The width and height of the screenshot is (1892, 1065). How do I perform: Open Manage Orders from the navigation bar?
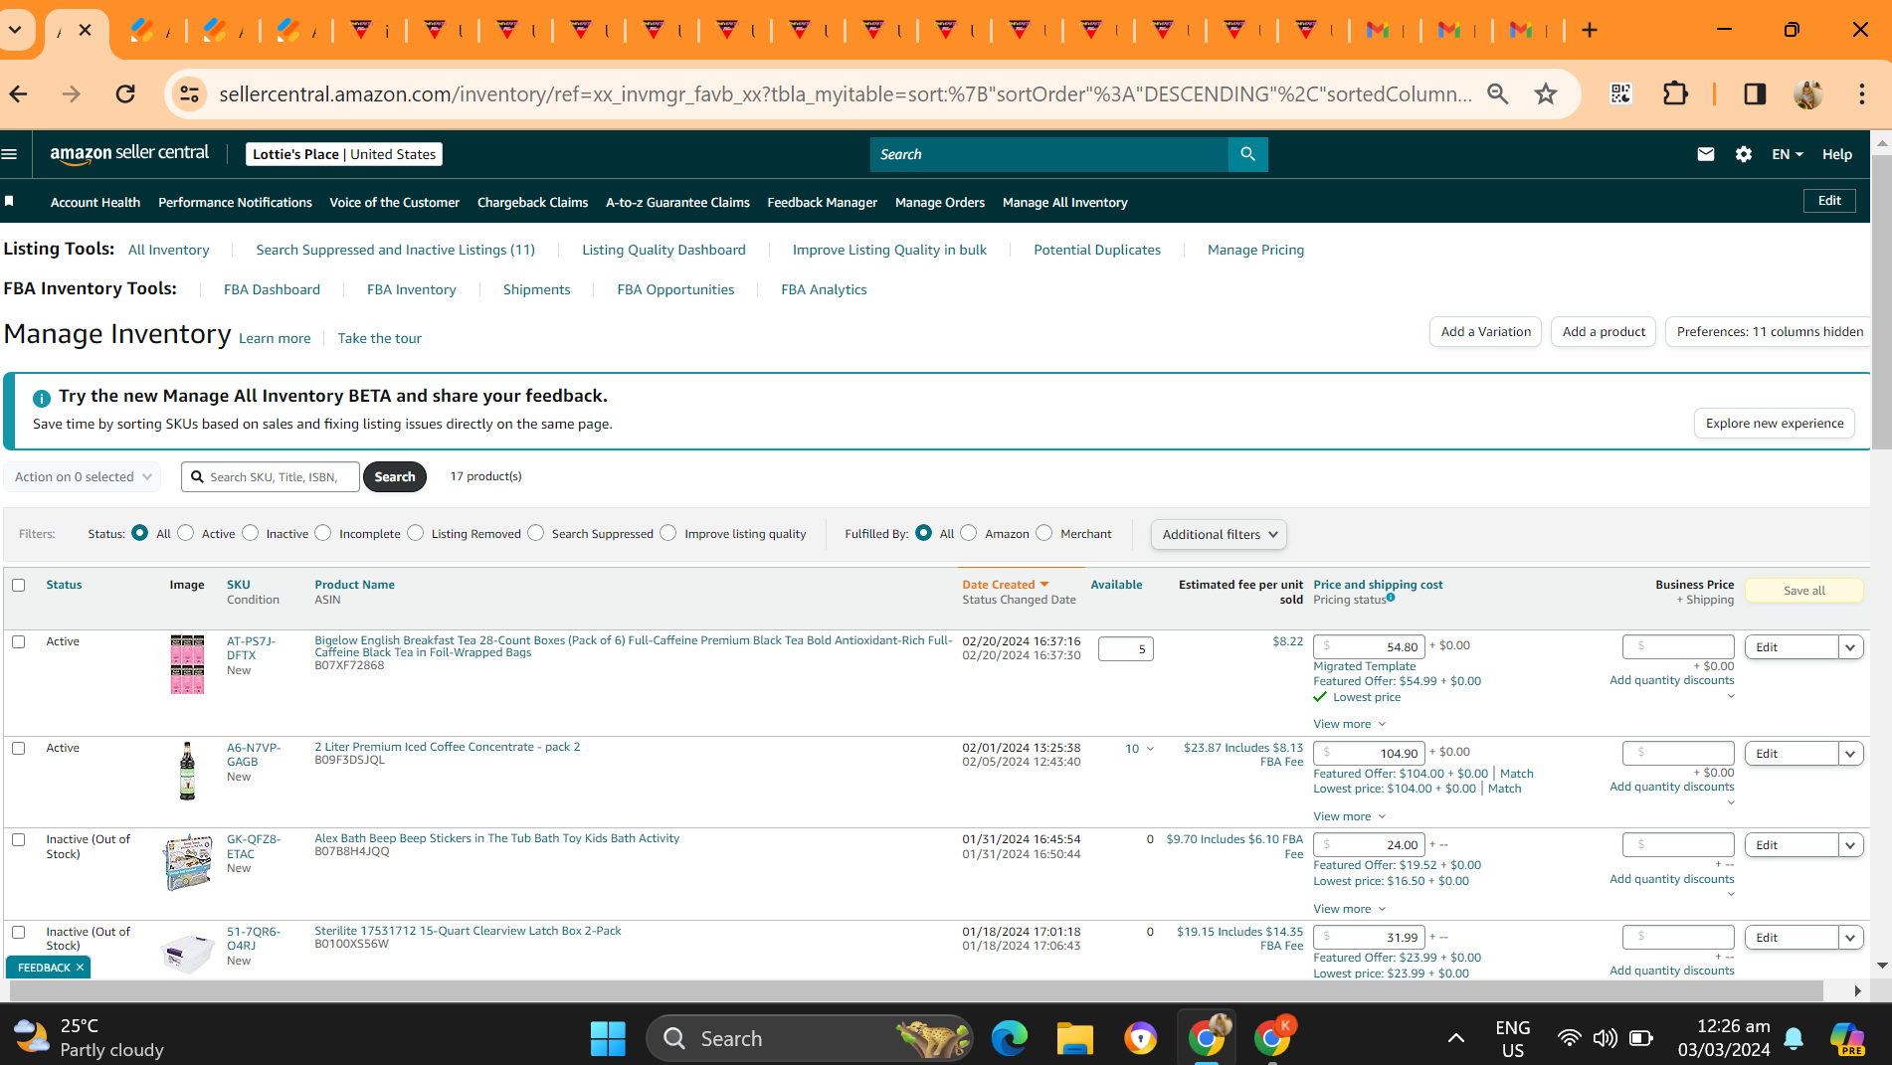pos(940,202)
